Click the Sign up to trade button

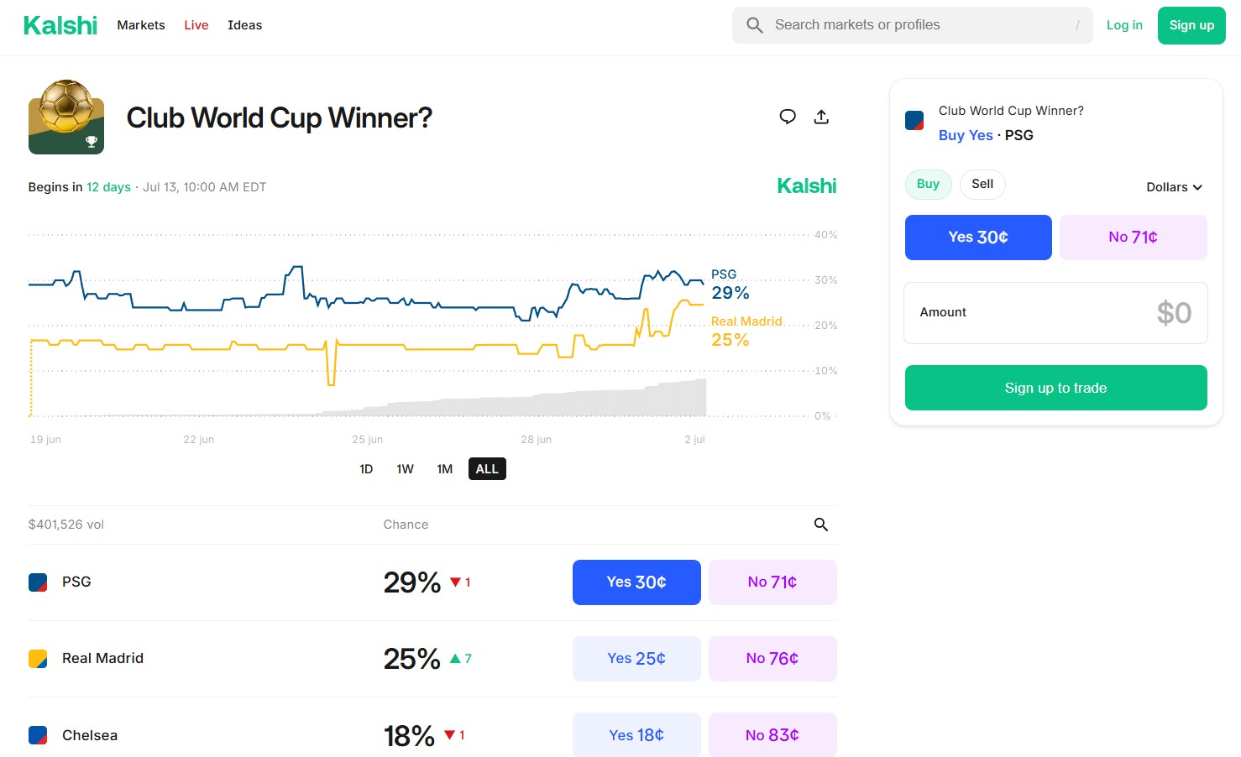click(x=1055, y=388)
